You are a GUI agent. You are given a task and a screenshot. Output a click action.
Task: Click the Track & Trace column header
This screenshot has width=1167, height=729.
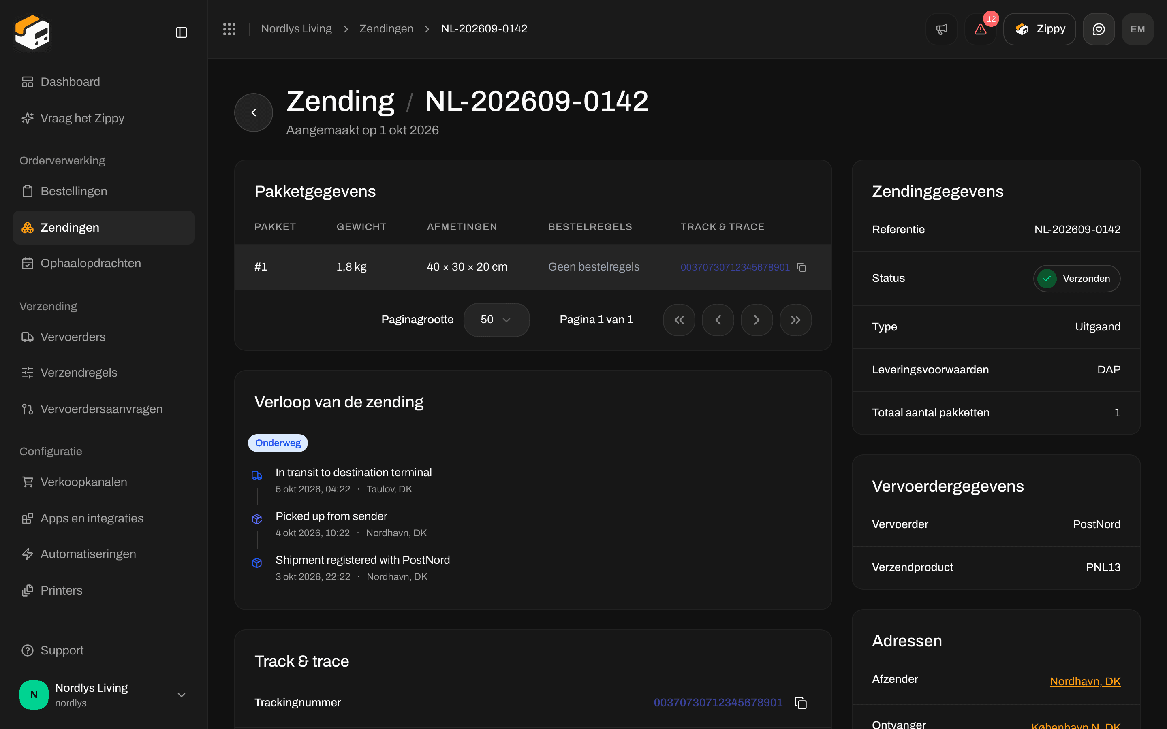[722, 227]
